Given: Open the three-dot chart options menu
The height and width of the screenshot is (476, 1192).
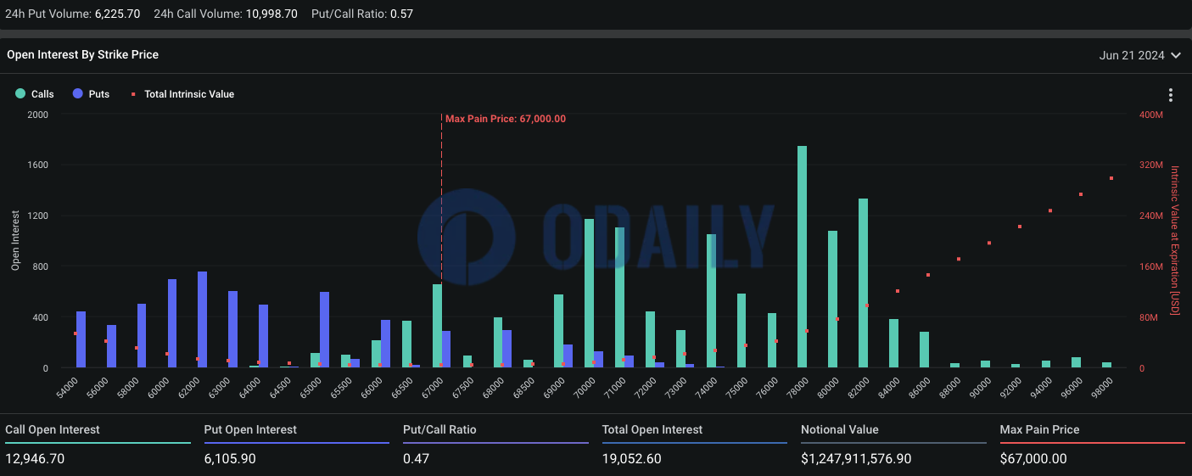Looking at the screenshot, I should click(x=1171, y=95).
